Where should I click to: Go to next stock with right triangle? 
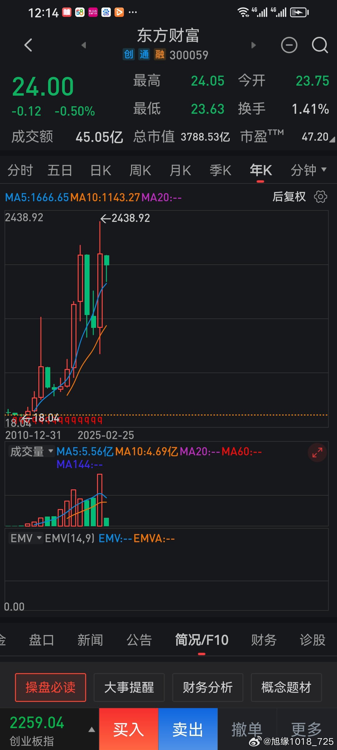[253, 45]
